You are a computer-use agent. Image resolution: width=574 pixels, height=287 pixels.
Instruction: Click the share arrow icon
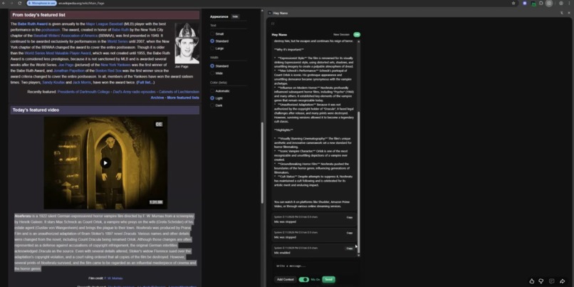click(563, 281)
